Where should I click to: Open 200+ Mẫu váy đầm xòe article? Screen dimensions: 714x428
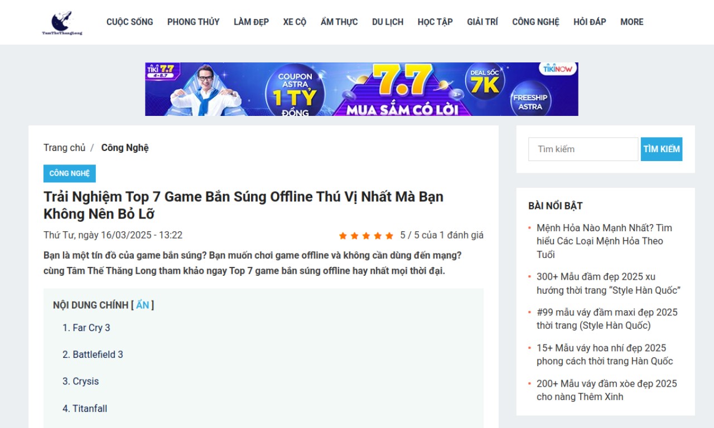click(x=607, y=390)
